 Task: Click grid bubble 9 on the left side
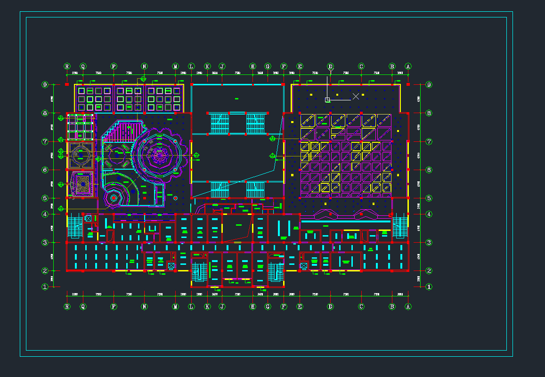tap(45, 85)
